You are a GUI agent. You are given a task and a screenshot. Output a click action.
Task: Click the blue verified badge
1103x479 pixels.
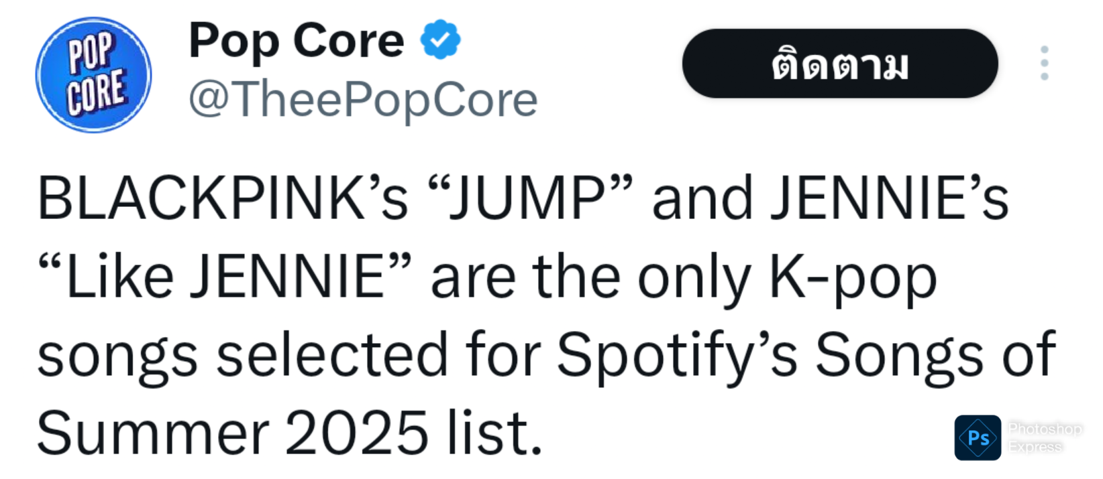coord(440,40)
